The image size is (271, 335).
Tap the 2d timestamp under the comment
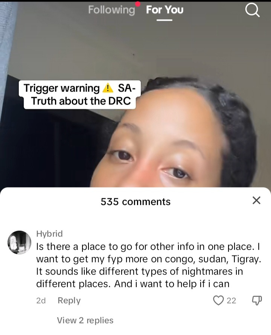tap(41, 301)
